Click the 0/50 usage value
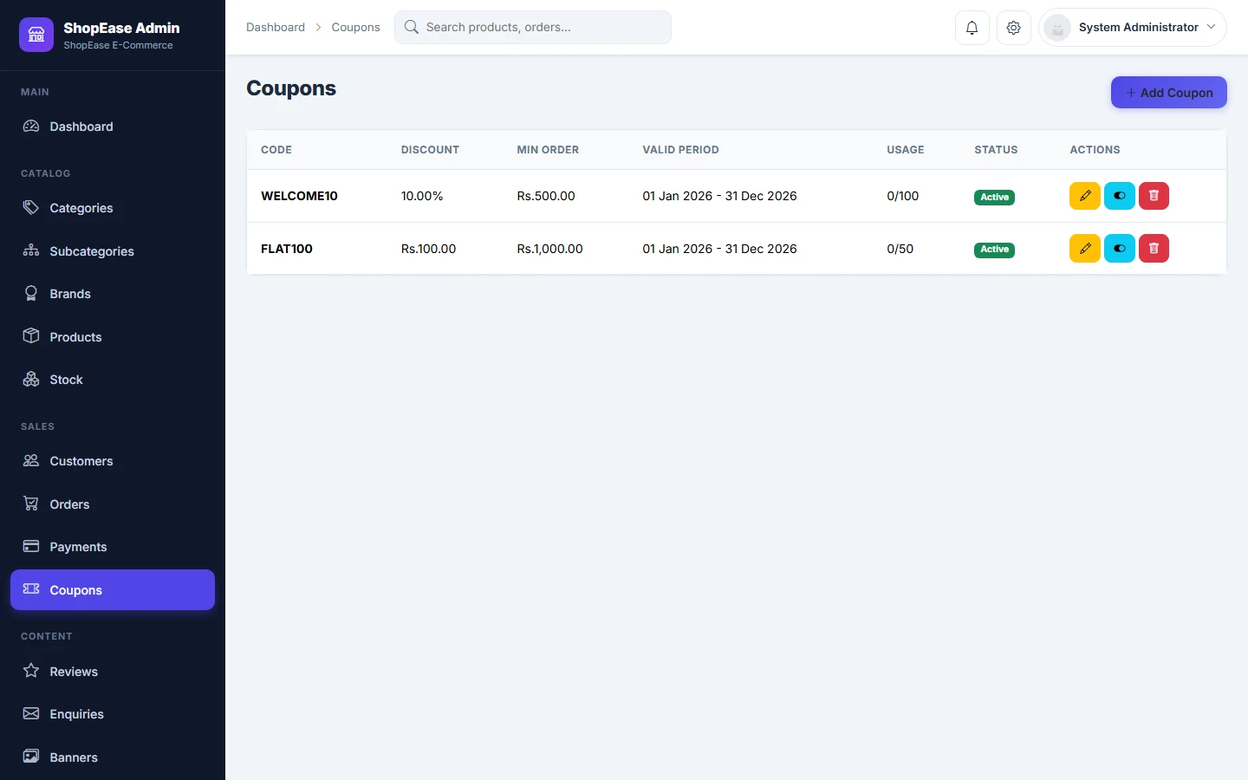Screen dimensions: 1248x780 tap(900, 249)
